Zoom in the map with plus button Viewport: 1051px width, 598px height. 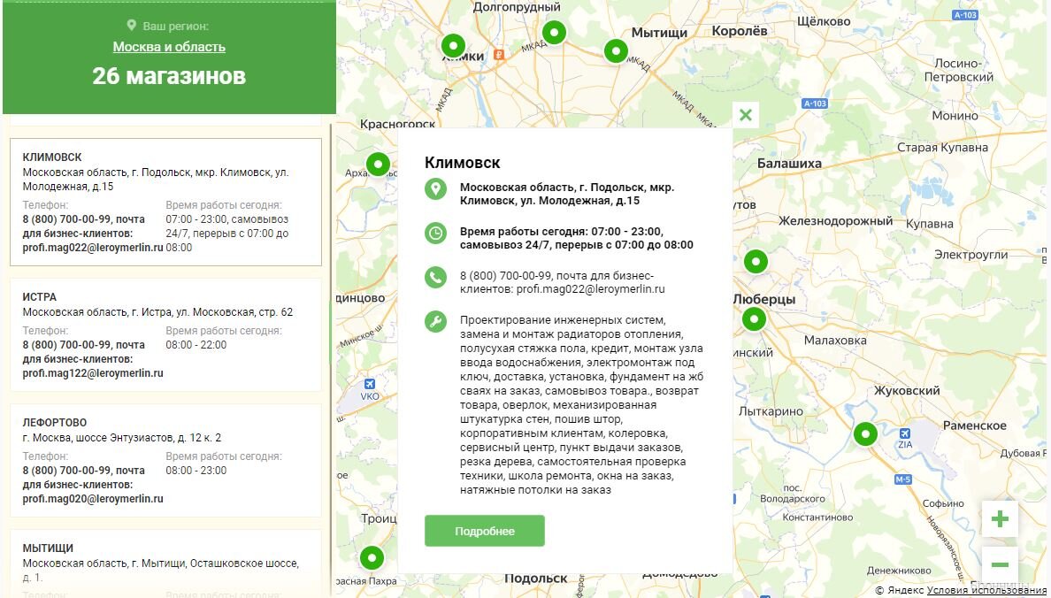tap(1000, 518)
